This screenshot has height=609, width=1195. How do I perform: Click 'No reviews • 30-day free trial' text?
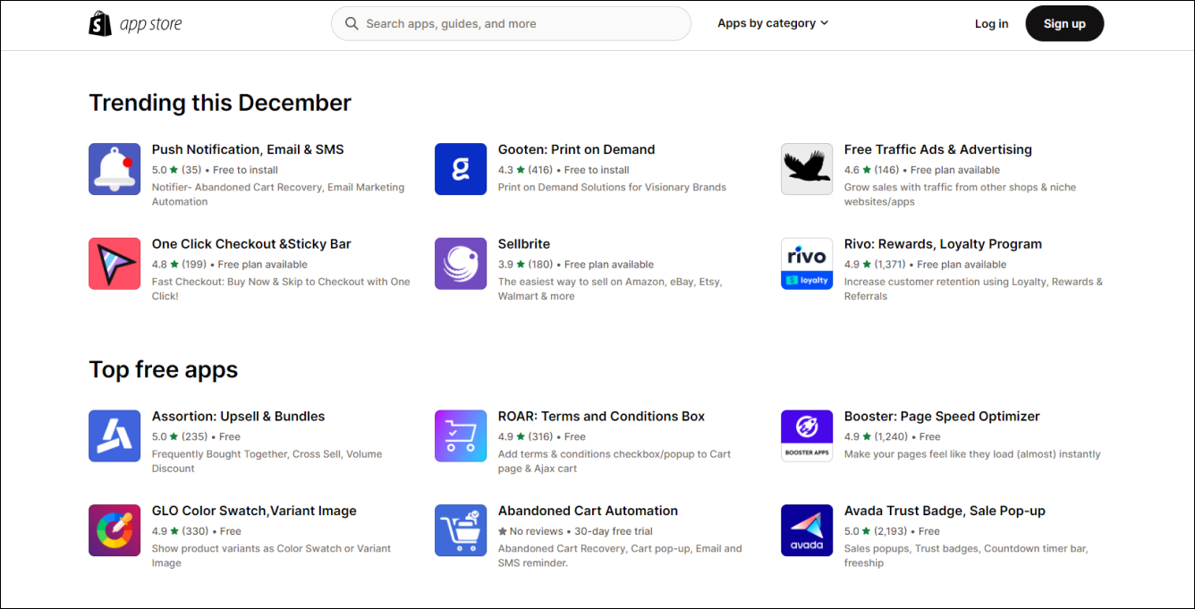(x=575, y=531)
